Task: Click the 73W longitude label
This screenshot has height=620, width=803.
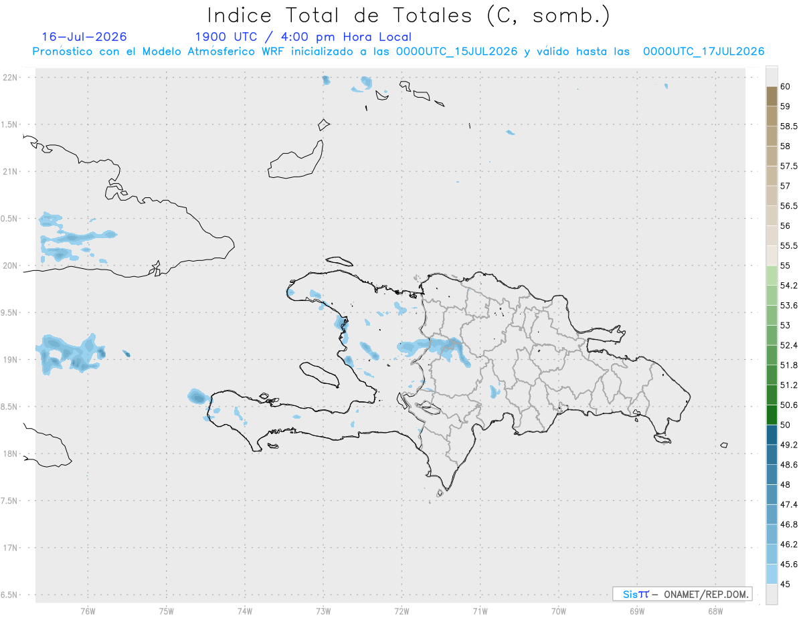Action: click(x=323, y=611)
